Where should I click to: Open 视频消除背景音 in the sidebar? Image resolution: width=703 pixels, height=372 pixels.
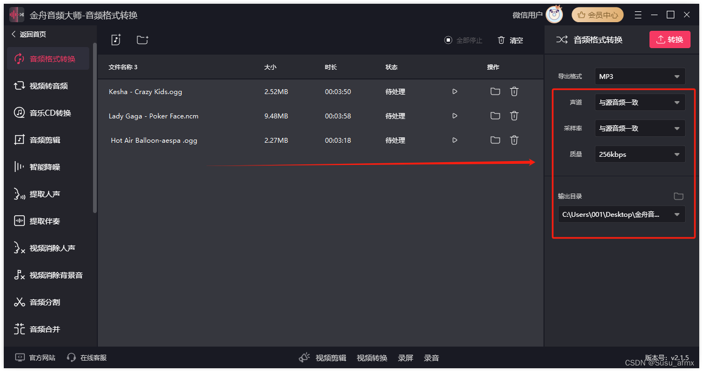coord(48,275)
